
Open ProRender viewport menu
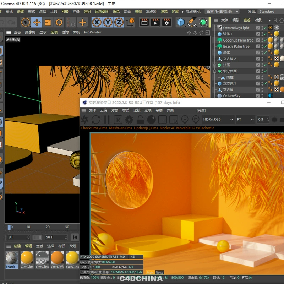[93, 32]
